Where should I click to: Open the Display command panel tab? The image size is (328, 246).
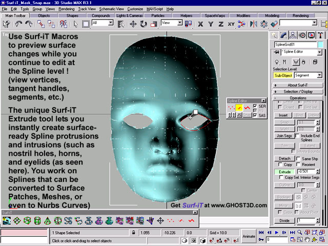(x=311, y=35)
